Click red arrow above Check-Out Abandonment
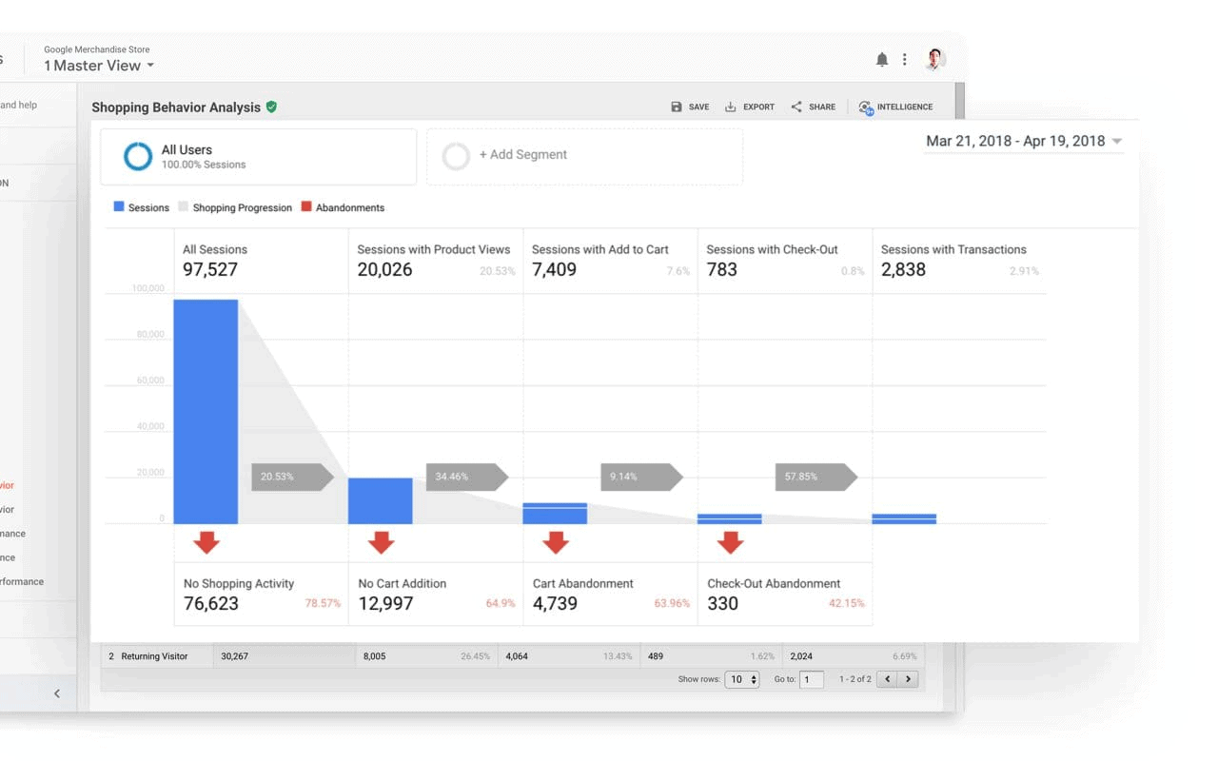1218x761 pixels. click(x=730, y=542)
